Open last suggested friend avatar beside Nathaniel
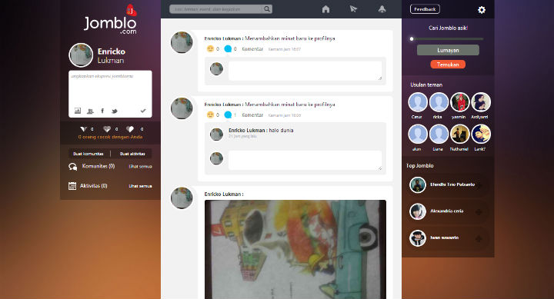 click(481, 135)
